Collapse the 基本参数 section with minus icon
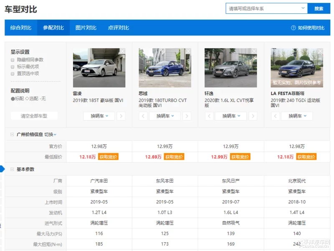Screen dimensions: 334x251 tap(12, 169)
